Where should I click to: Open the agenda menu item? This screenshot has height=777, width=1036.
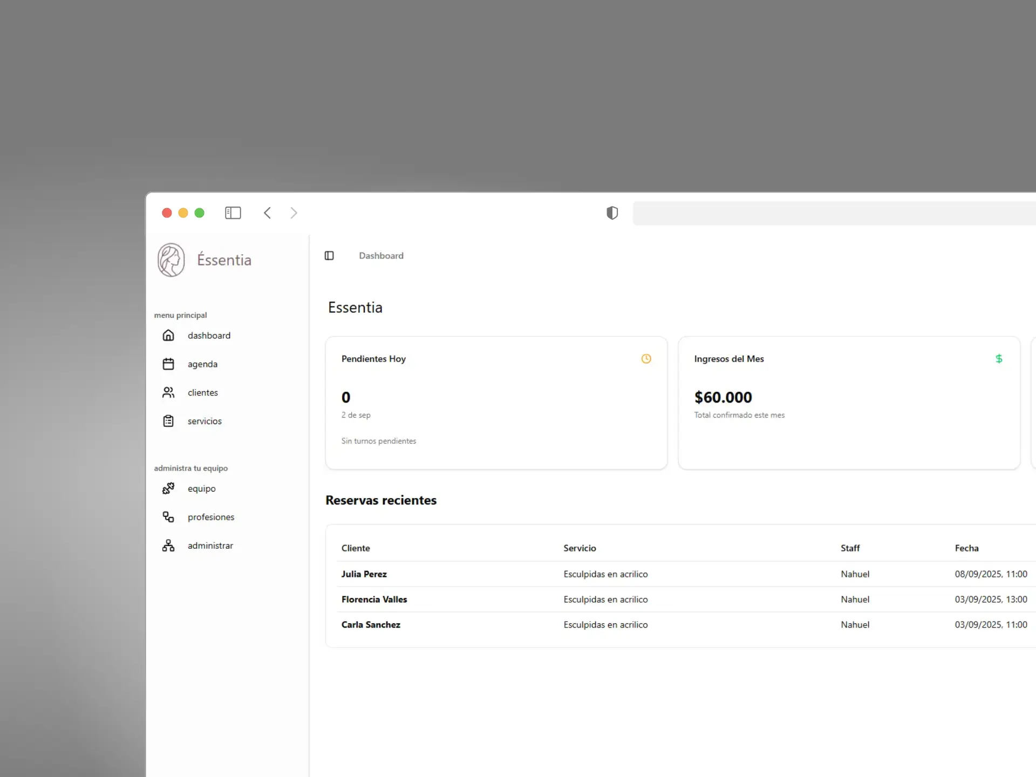point(202,364)
